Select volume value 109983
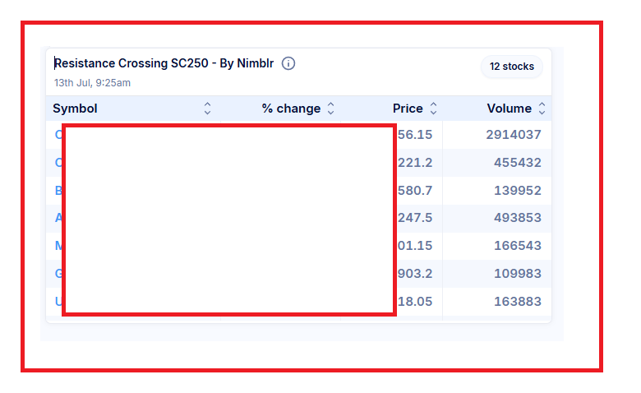This screenshot has height=393, width=641. pyautogui.click(x=518, y=273)
